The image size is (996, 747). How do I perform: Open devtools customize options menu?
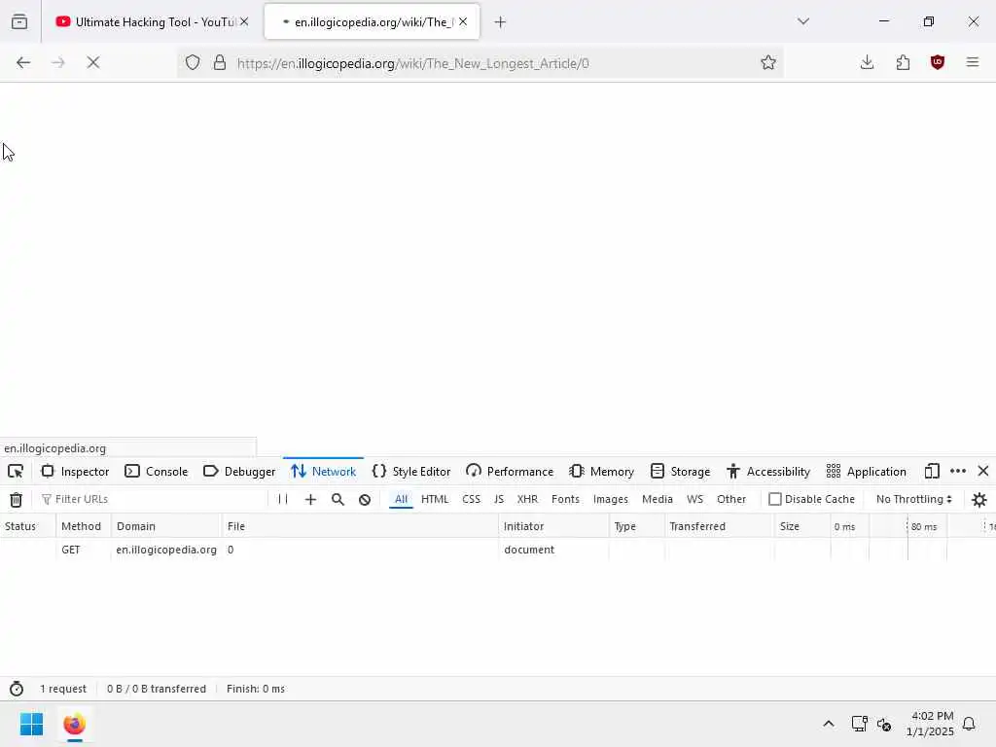(958, 472)
